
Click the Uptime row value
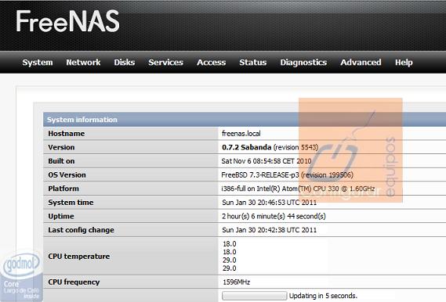(274, 216)
